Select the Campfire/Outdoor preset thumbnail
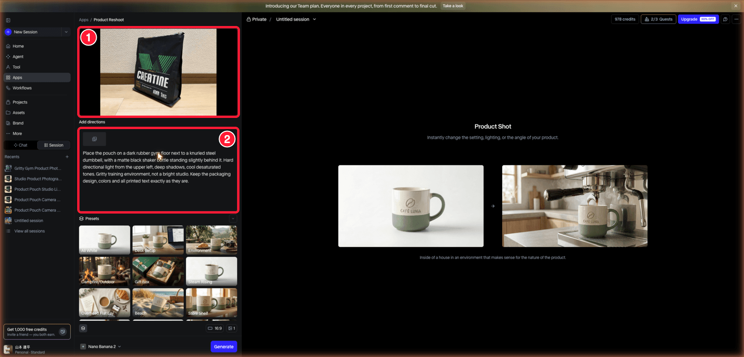The width and height of the screenshot is (744, 357). (105, 272)
